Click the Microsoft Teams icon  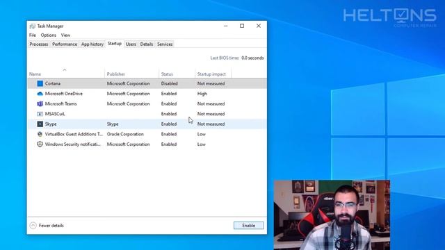pyautogui.click(x=40, y=103)
